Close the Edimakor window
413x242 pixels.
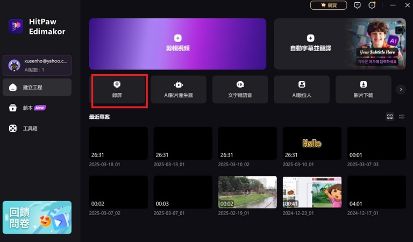407,5
